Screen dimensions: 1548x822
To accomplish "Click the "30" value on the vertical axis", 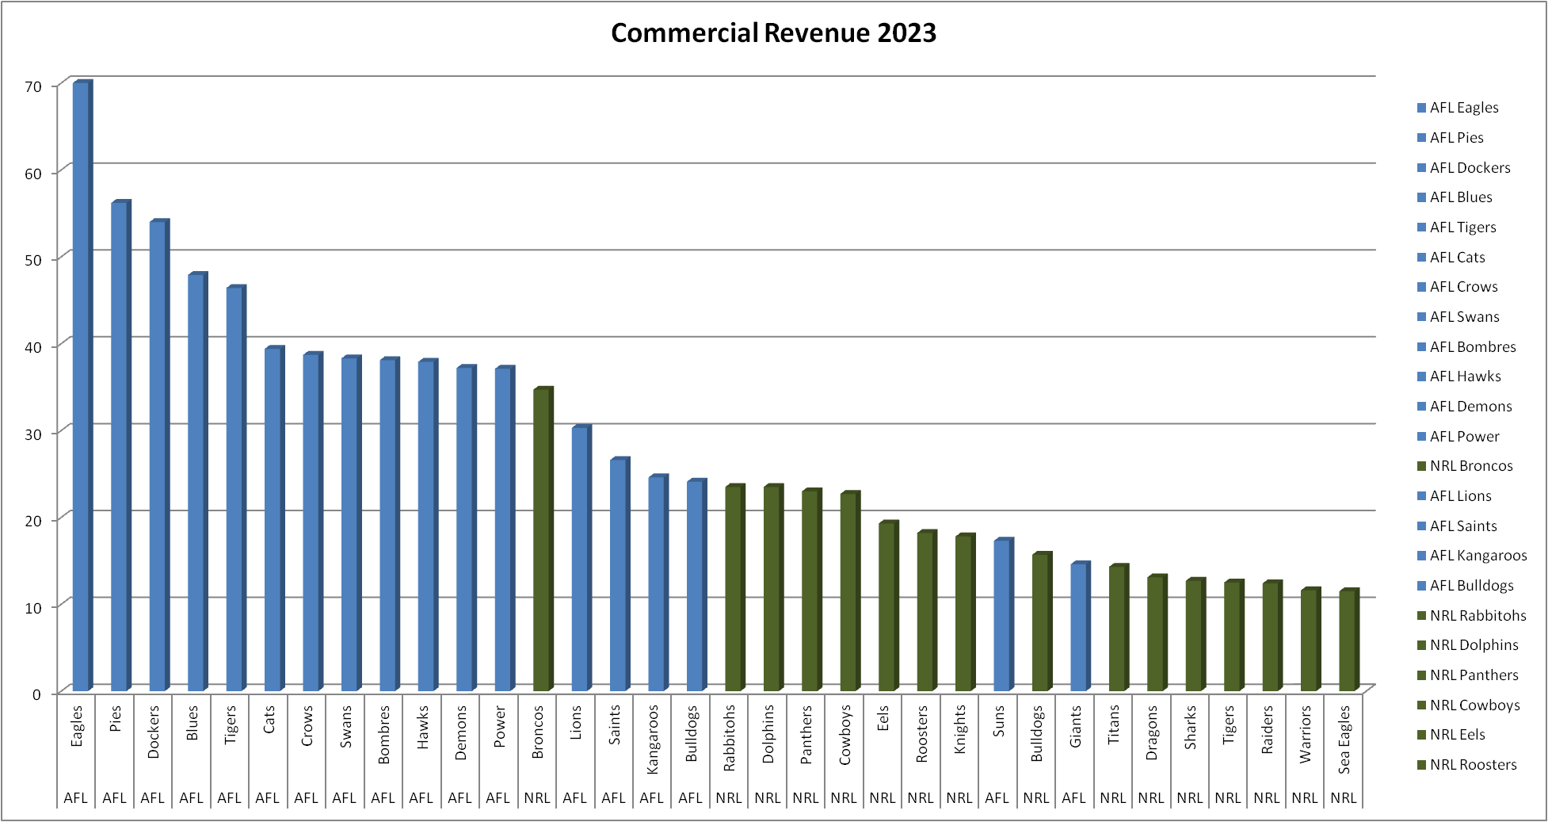I will [x=33, y=434].
